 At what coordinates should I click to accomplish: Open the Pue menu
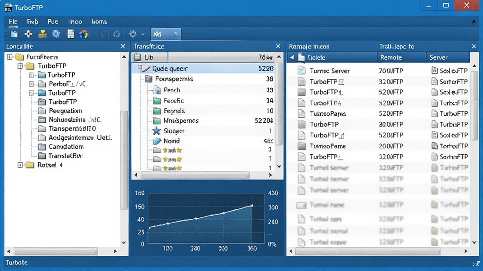coord(53,22)
